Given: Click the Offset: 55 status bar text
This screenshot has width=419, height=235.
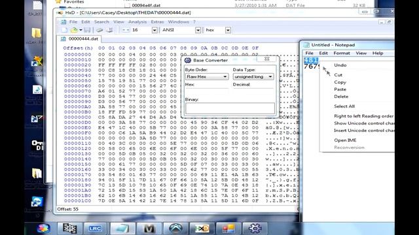Looking at the screenshot, I should tap(67, 209).
